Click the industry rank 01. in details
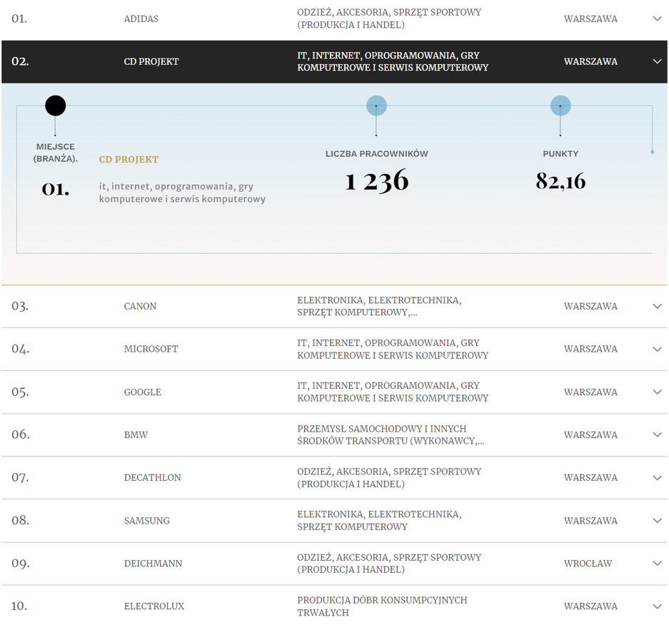 click(x=56, y=188)
